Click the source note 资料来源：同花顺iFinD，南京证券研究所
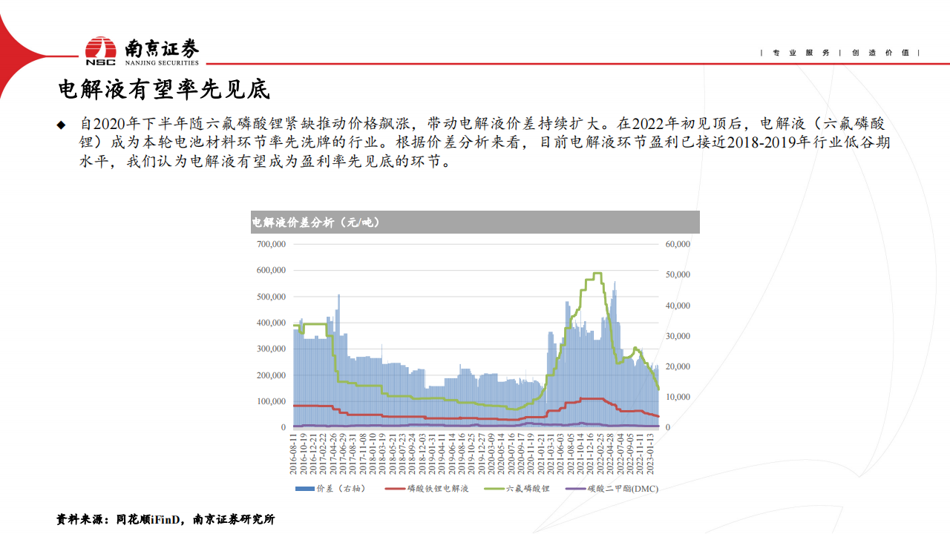 (x=166, y=520)
